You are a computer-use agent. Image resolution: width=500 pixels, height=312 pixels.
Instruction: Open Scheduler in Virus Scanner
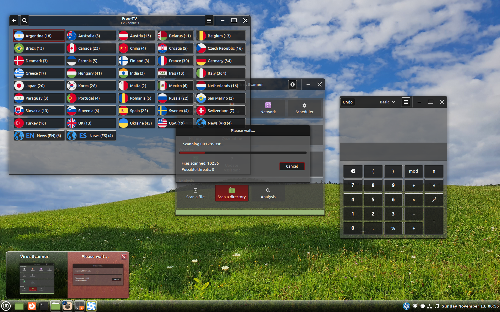click(304, 108)
